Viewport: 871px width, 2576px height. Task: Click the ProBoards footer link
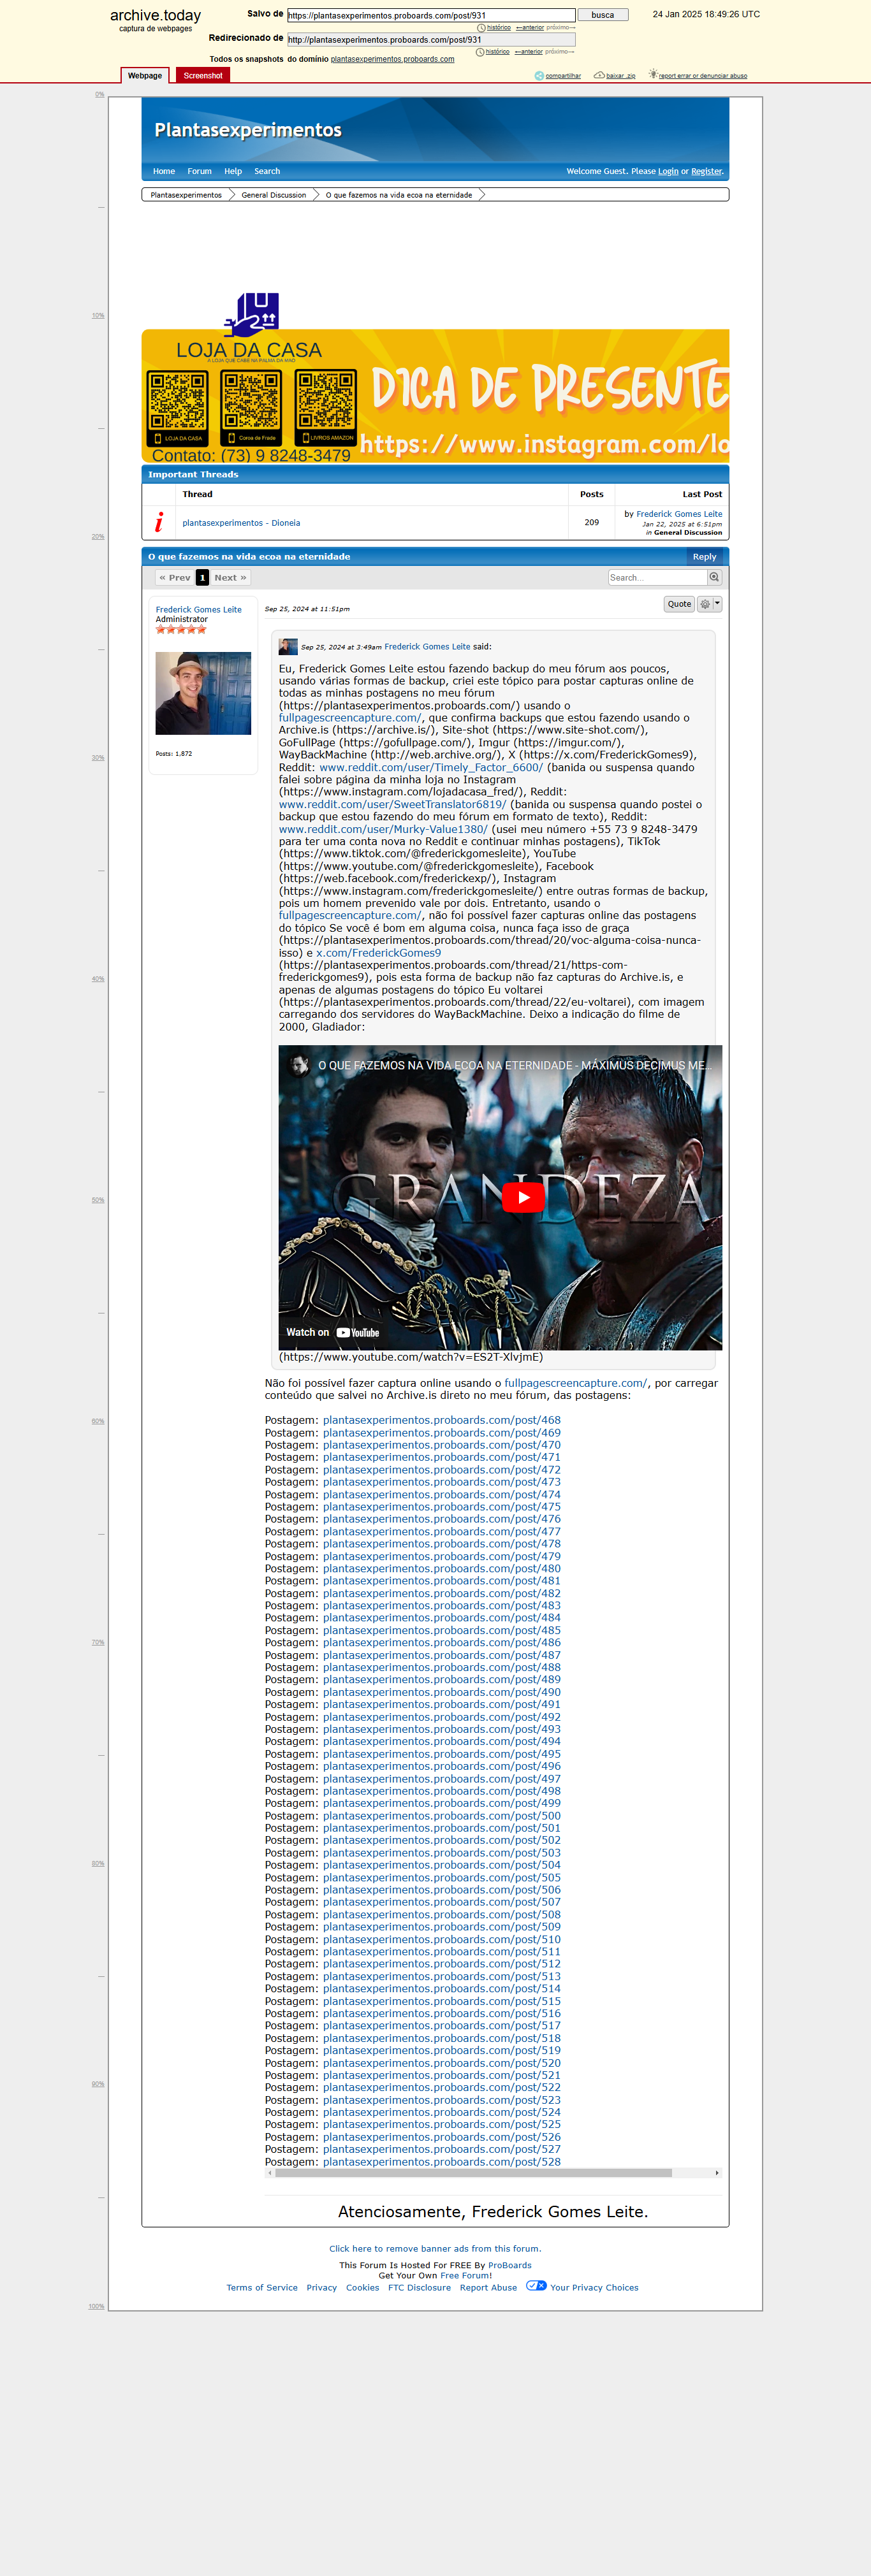point(510,2266)
